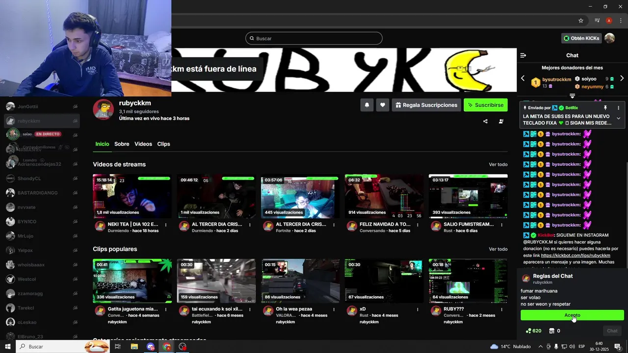Share the rubyckkm channel via share icon
628x353 pixels.
pos(485,121)
